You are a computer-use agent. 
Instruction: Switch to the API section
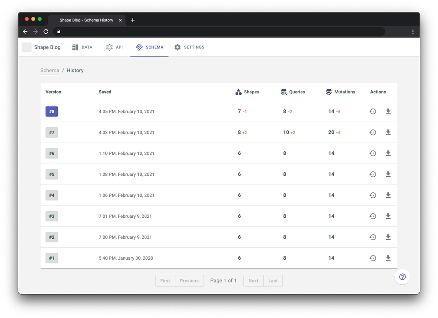tap(114, 47)
